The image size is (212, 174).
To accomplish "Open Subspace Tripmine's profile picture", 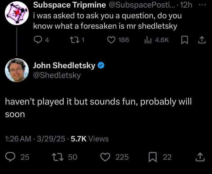I will 17,13.
